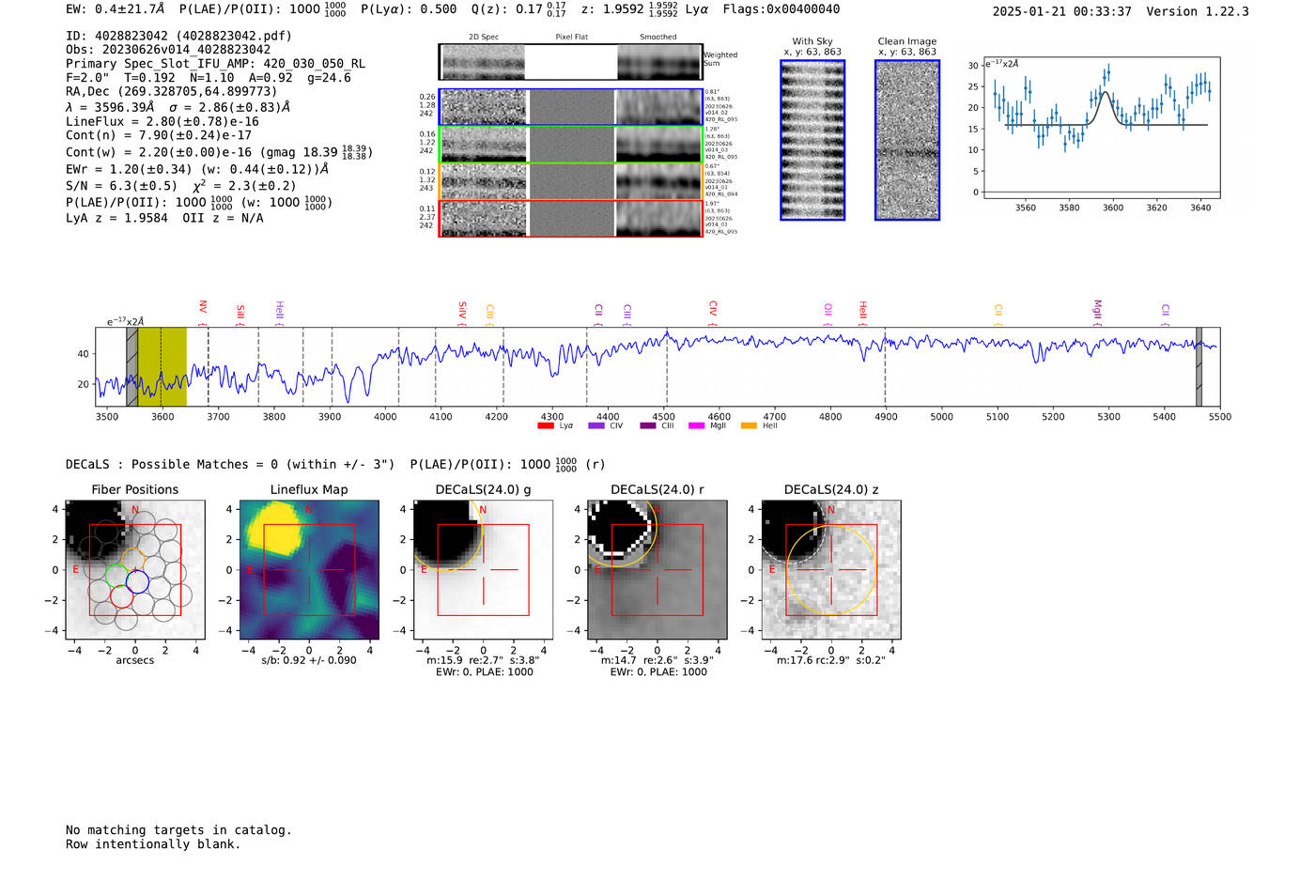Click the m:15.9 re:2.7 caption under g
Image resolution: width=1315 pixels, height=895 pixels.
[x=483, y=660]
